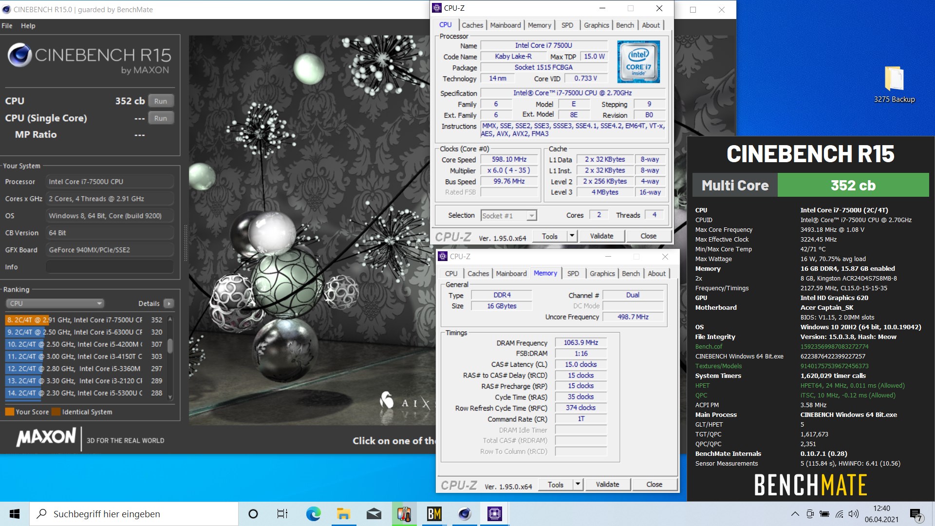
Task: Open About tab in top CPU-Z
Action: [651, 25]
